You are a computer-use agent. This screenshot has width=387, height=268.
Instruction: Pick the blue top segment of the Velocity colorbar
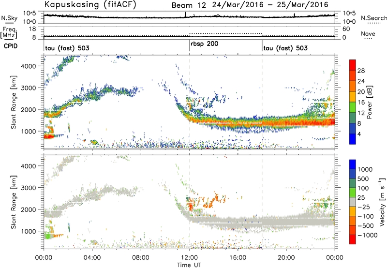[353, 164]
